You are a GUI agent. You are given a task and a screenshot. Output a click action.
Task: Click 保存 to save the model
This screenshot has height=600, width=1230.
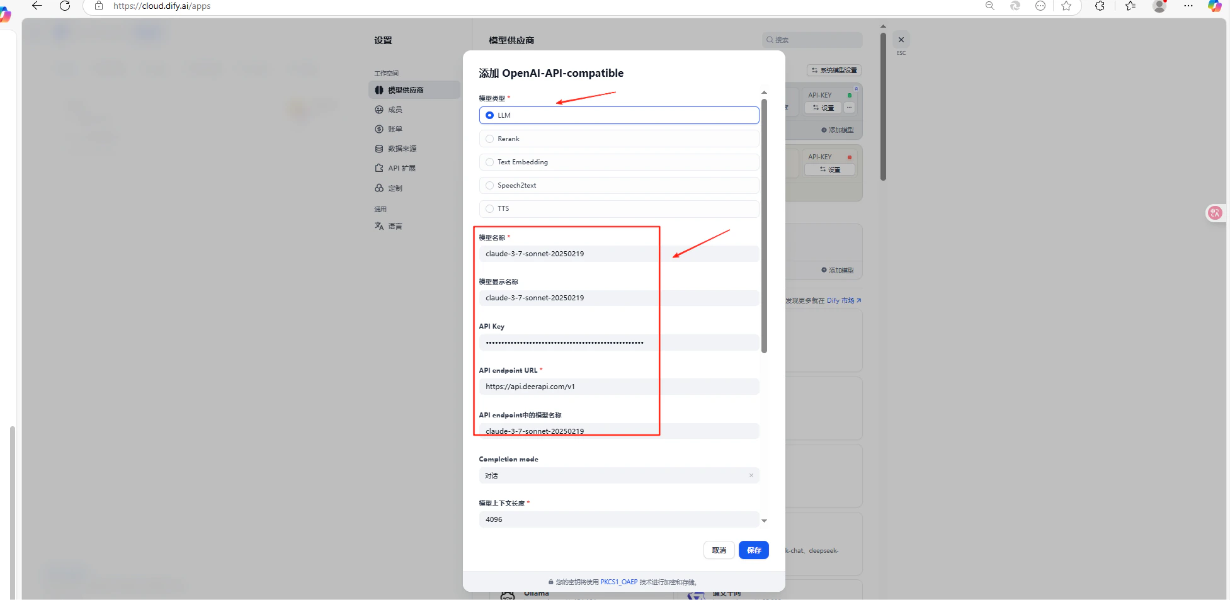pos(754,550)
